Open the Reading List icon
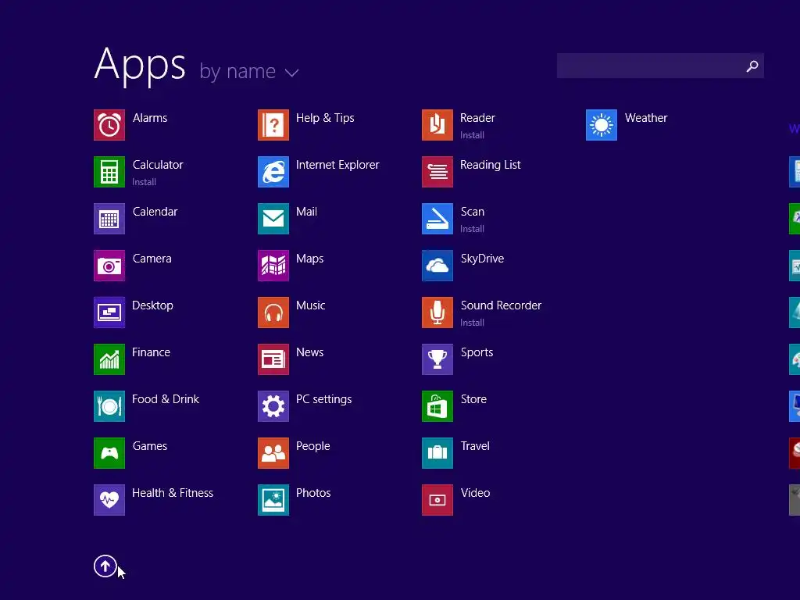This screenshot has height=600, width=800. pos(437,172)
